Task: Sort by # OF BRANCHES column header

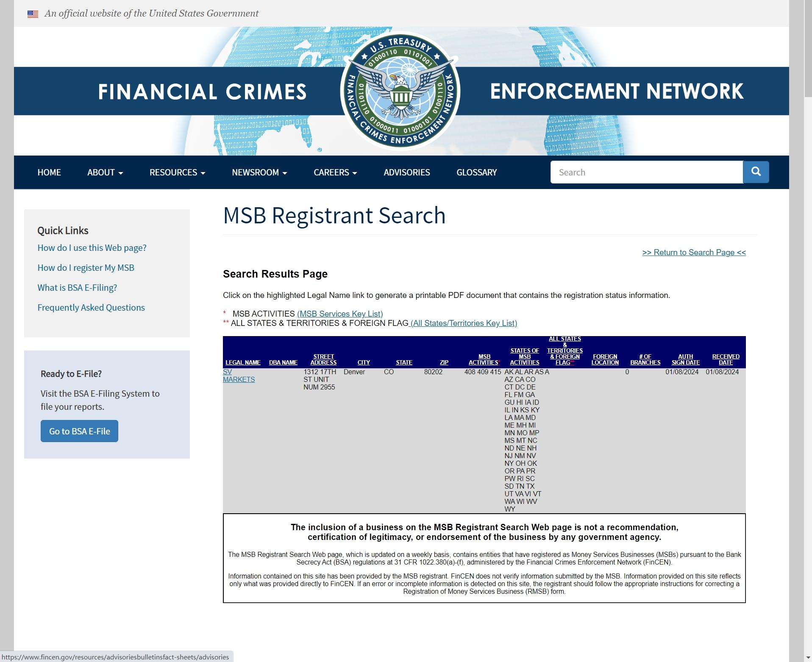Action: pyautogui.click(x=645, y=359)
